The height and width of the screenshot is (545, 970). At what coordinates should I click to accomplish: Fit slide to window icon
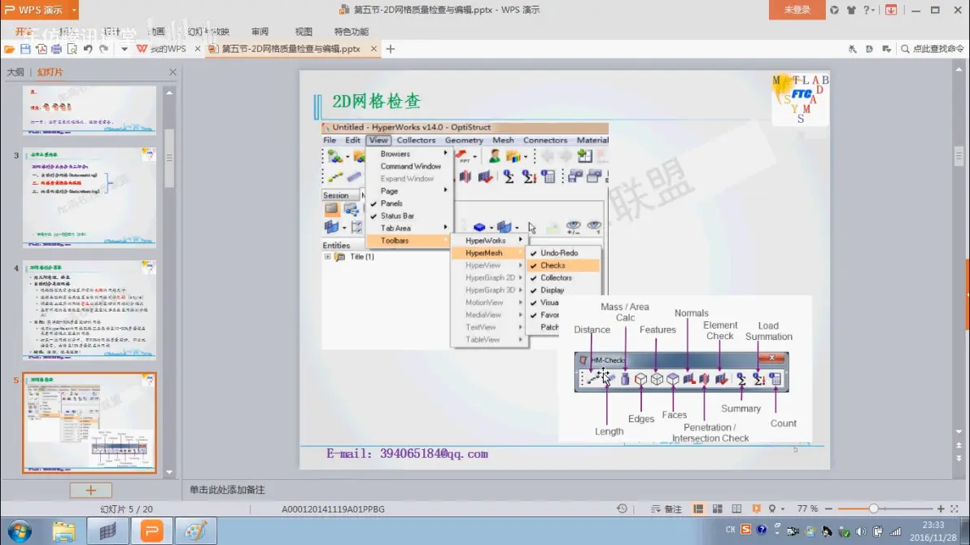click(x=955, y=508)
